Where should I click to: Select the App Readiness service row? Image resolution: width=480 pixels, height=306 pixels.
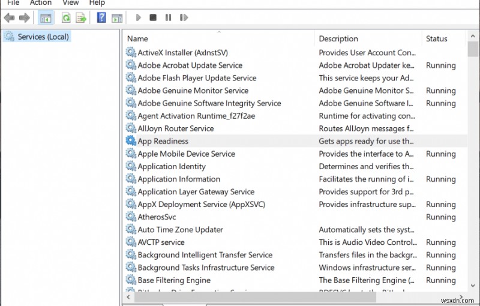point(163,141)
